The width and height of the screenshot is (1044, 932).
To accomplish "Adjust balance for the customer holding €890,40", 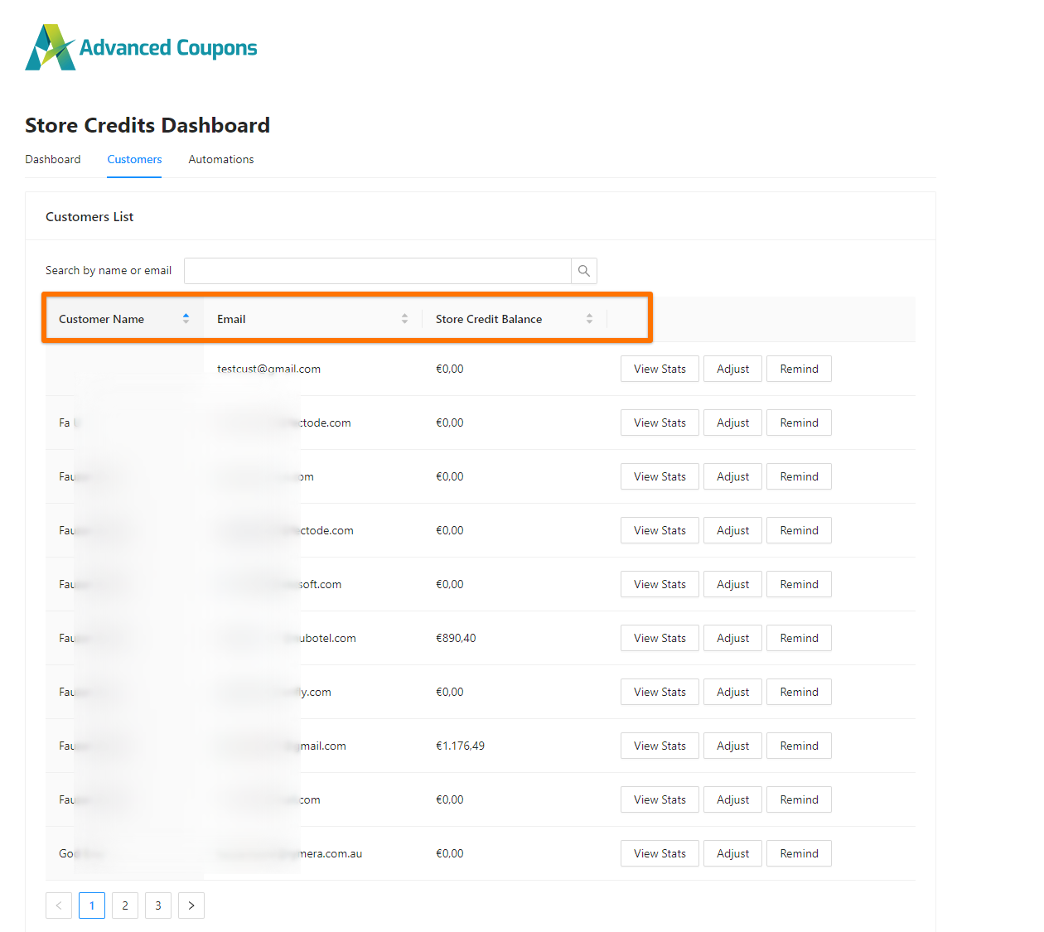I will [732, 638].
